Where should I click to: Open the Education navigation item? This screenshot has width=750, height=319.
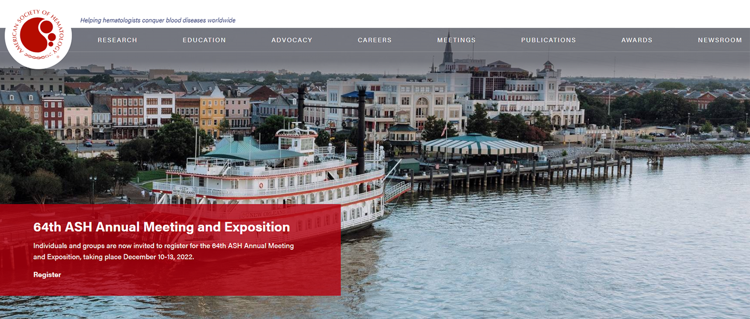[204, 40]
